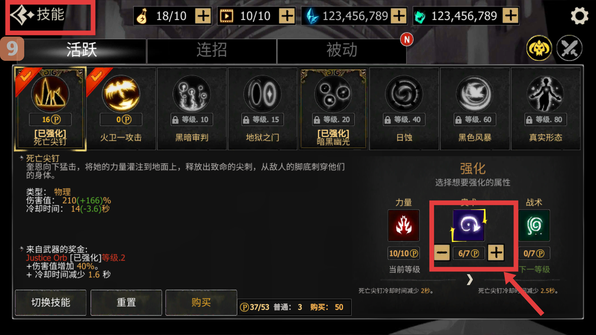Choose the green 战术 enhancement icon
Screen dimensions: 596x335
[x=534, y=226]
